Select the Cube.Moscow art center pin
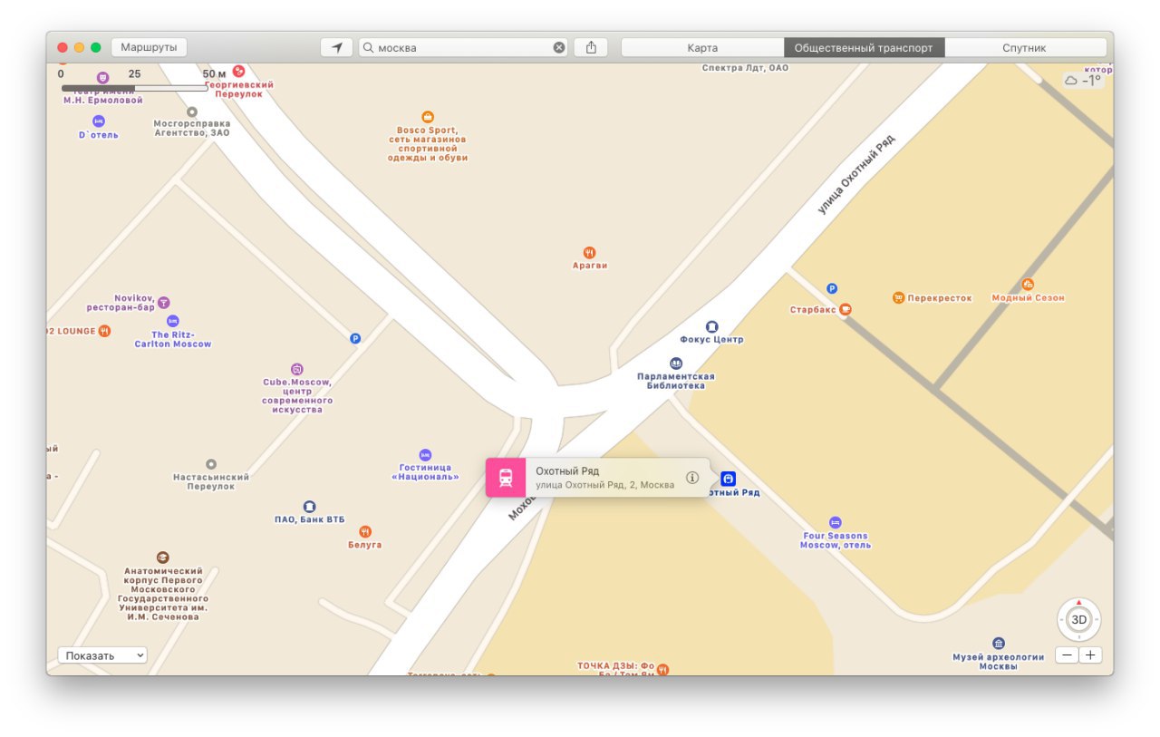The height and width of the screenshot is (737, 1160). (x=297, y=369)
